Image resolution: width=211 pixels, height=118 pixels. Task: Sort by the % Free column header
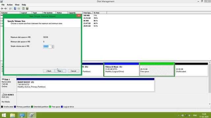(x=100, y=13)
